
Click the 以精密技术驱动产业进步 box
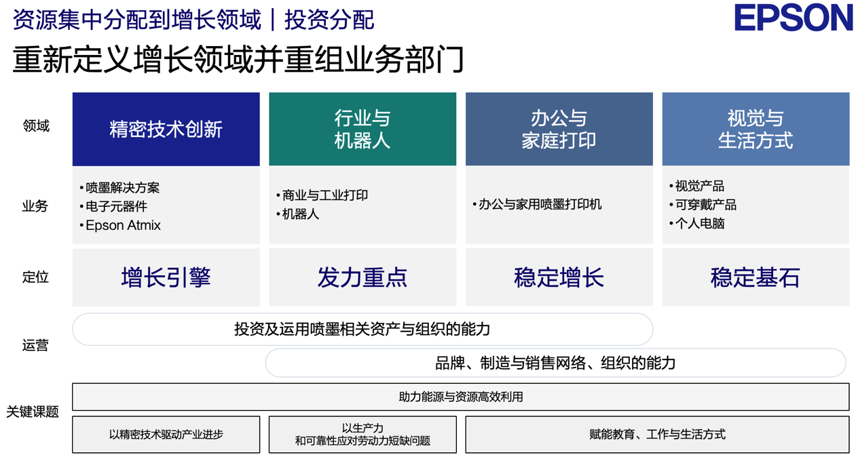(x=166, y=434)
